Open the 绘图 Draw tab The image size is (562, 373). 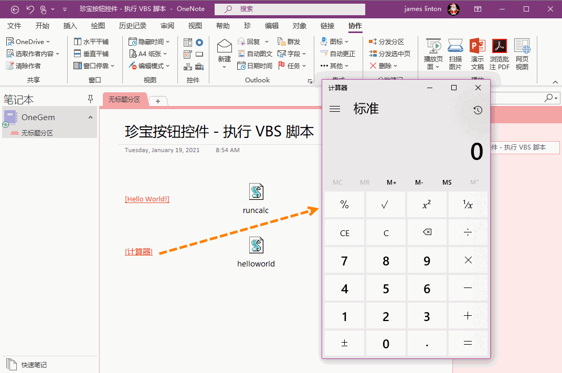(x=98, y=26)
